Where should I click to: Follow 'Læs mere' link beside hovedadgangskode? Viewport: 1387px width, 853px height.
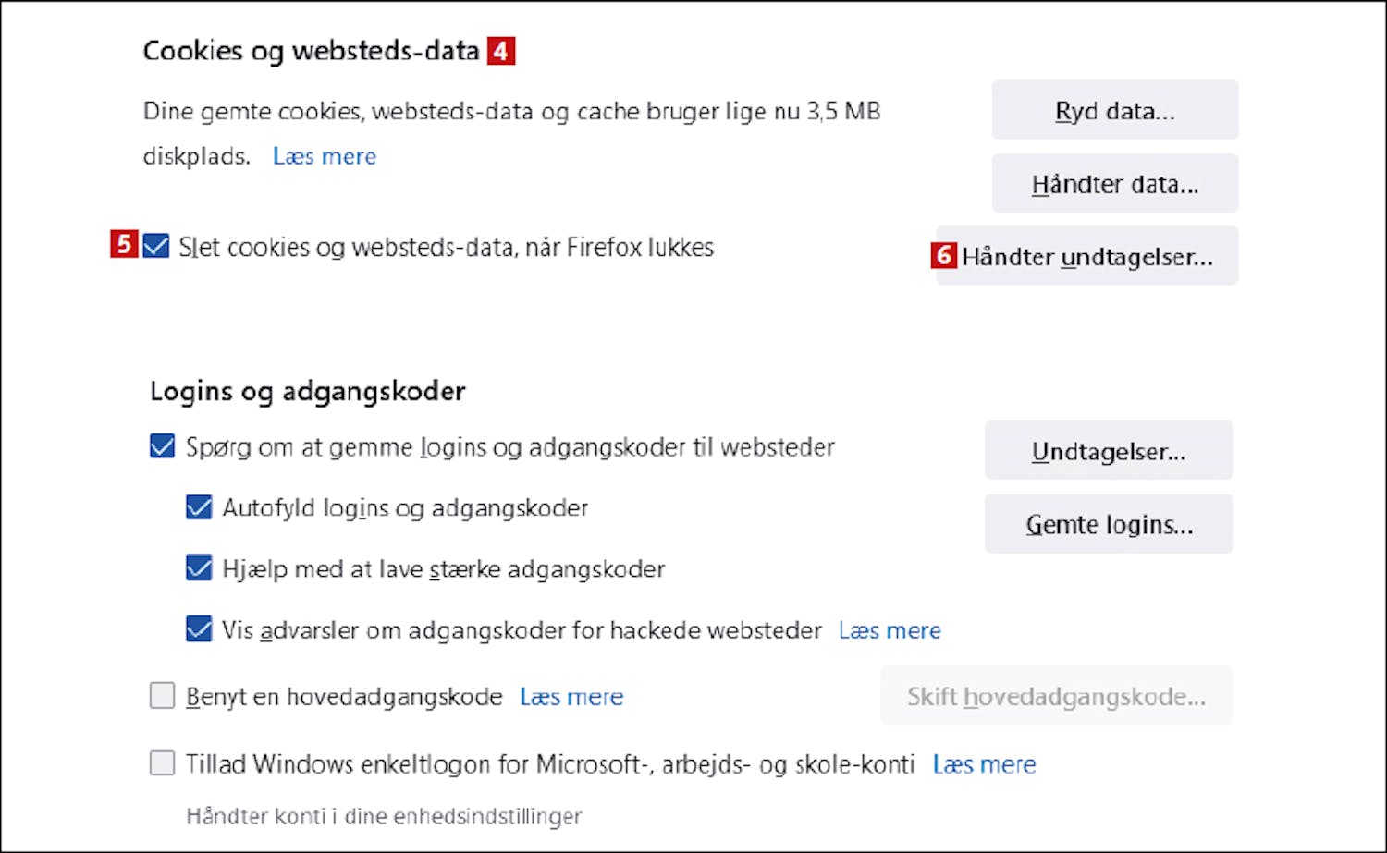[x=571, y=697]
